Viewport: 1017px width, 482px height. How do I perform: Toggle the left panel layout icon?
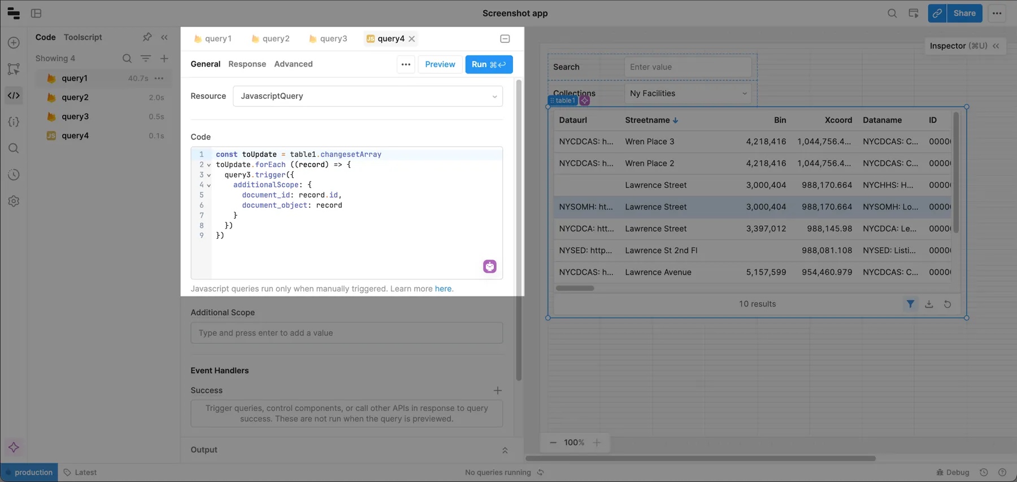coord(36,13)
